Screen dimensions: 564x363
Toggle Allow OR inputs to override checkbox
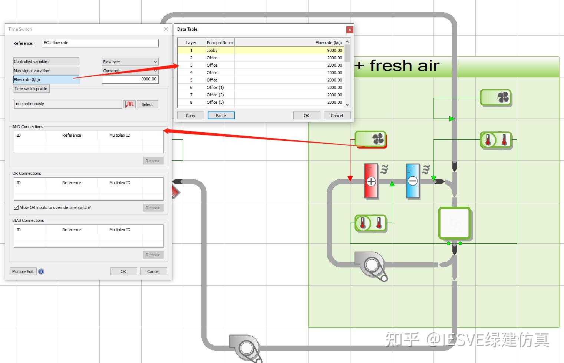click(x=16, y=207)
